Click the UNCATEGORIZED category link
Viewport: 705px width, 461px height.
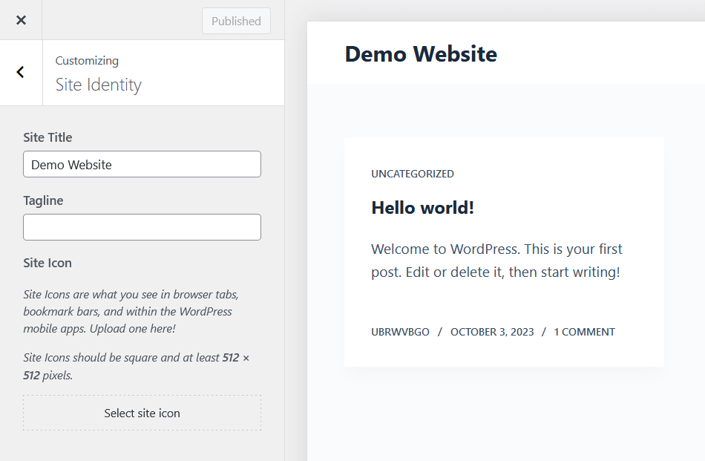click(x=413, y=174)
